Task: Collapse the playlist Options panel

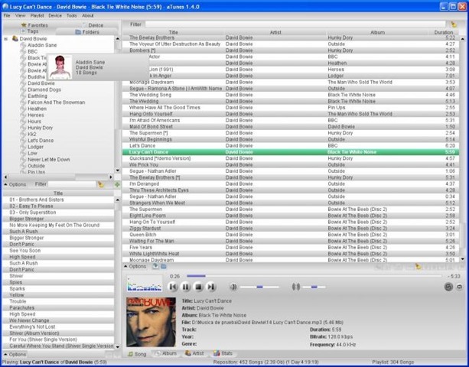Action: [135, 266]
